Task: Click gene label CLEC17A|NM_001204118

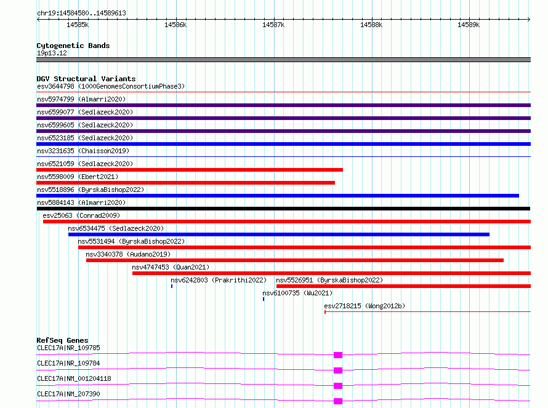Action: pyautogui.click(x=74, y=378)
